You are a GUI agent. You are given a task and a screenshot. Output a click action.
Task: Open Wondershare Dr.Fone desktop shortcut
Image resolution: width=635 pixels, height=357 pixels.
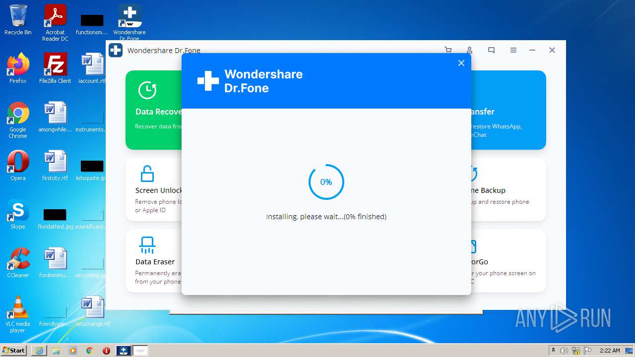click(x=129, y=23)
